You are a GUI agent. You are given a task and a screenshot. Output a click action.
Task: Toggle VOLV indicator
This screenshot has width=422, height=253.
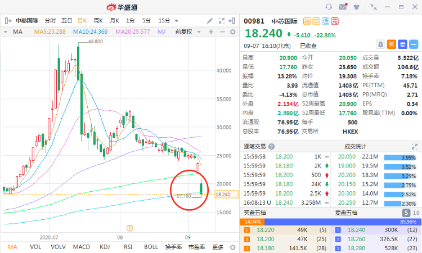58,247
